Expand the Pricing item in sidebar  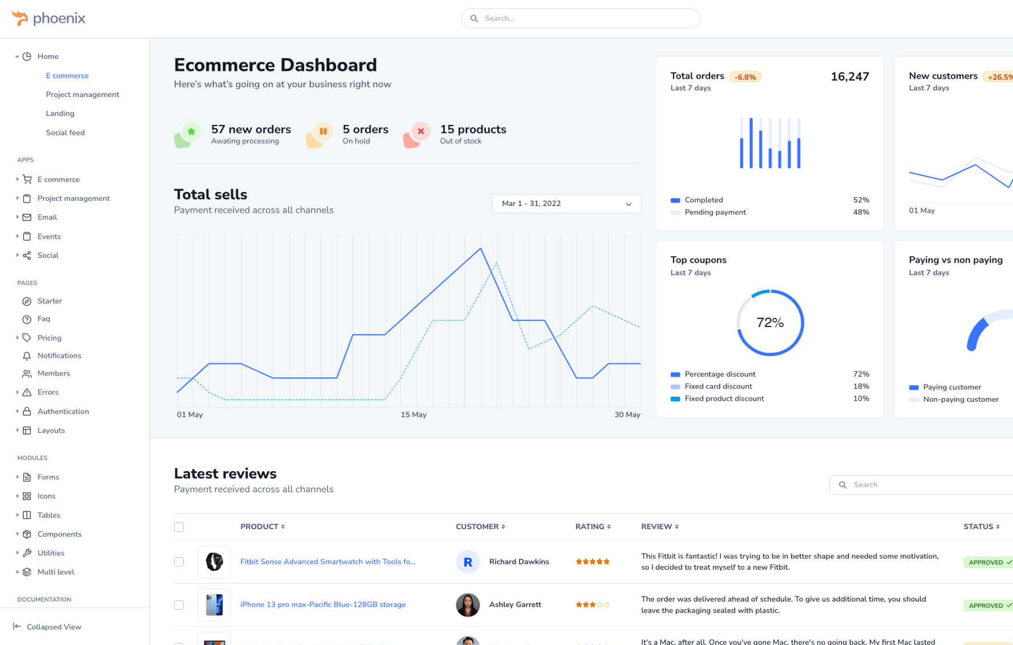[17, 338]
